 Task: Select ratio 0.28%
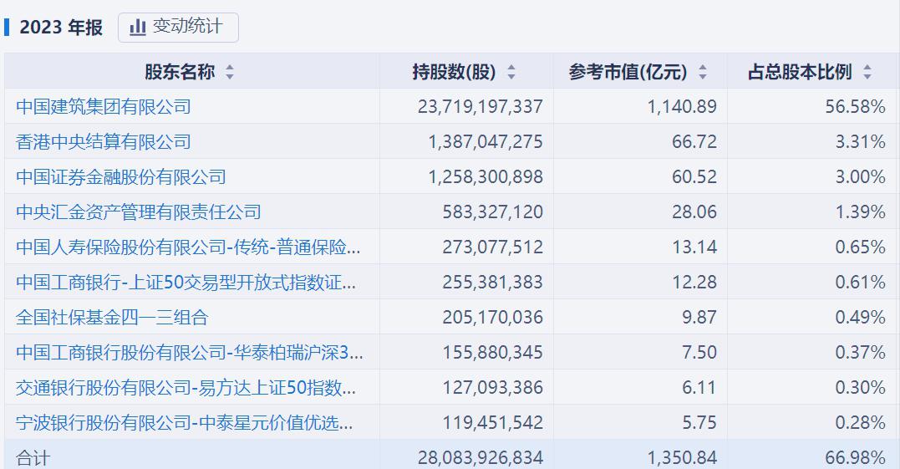coord(861,422)
